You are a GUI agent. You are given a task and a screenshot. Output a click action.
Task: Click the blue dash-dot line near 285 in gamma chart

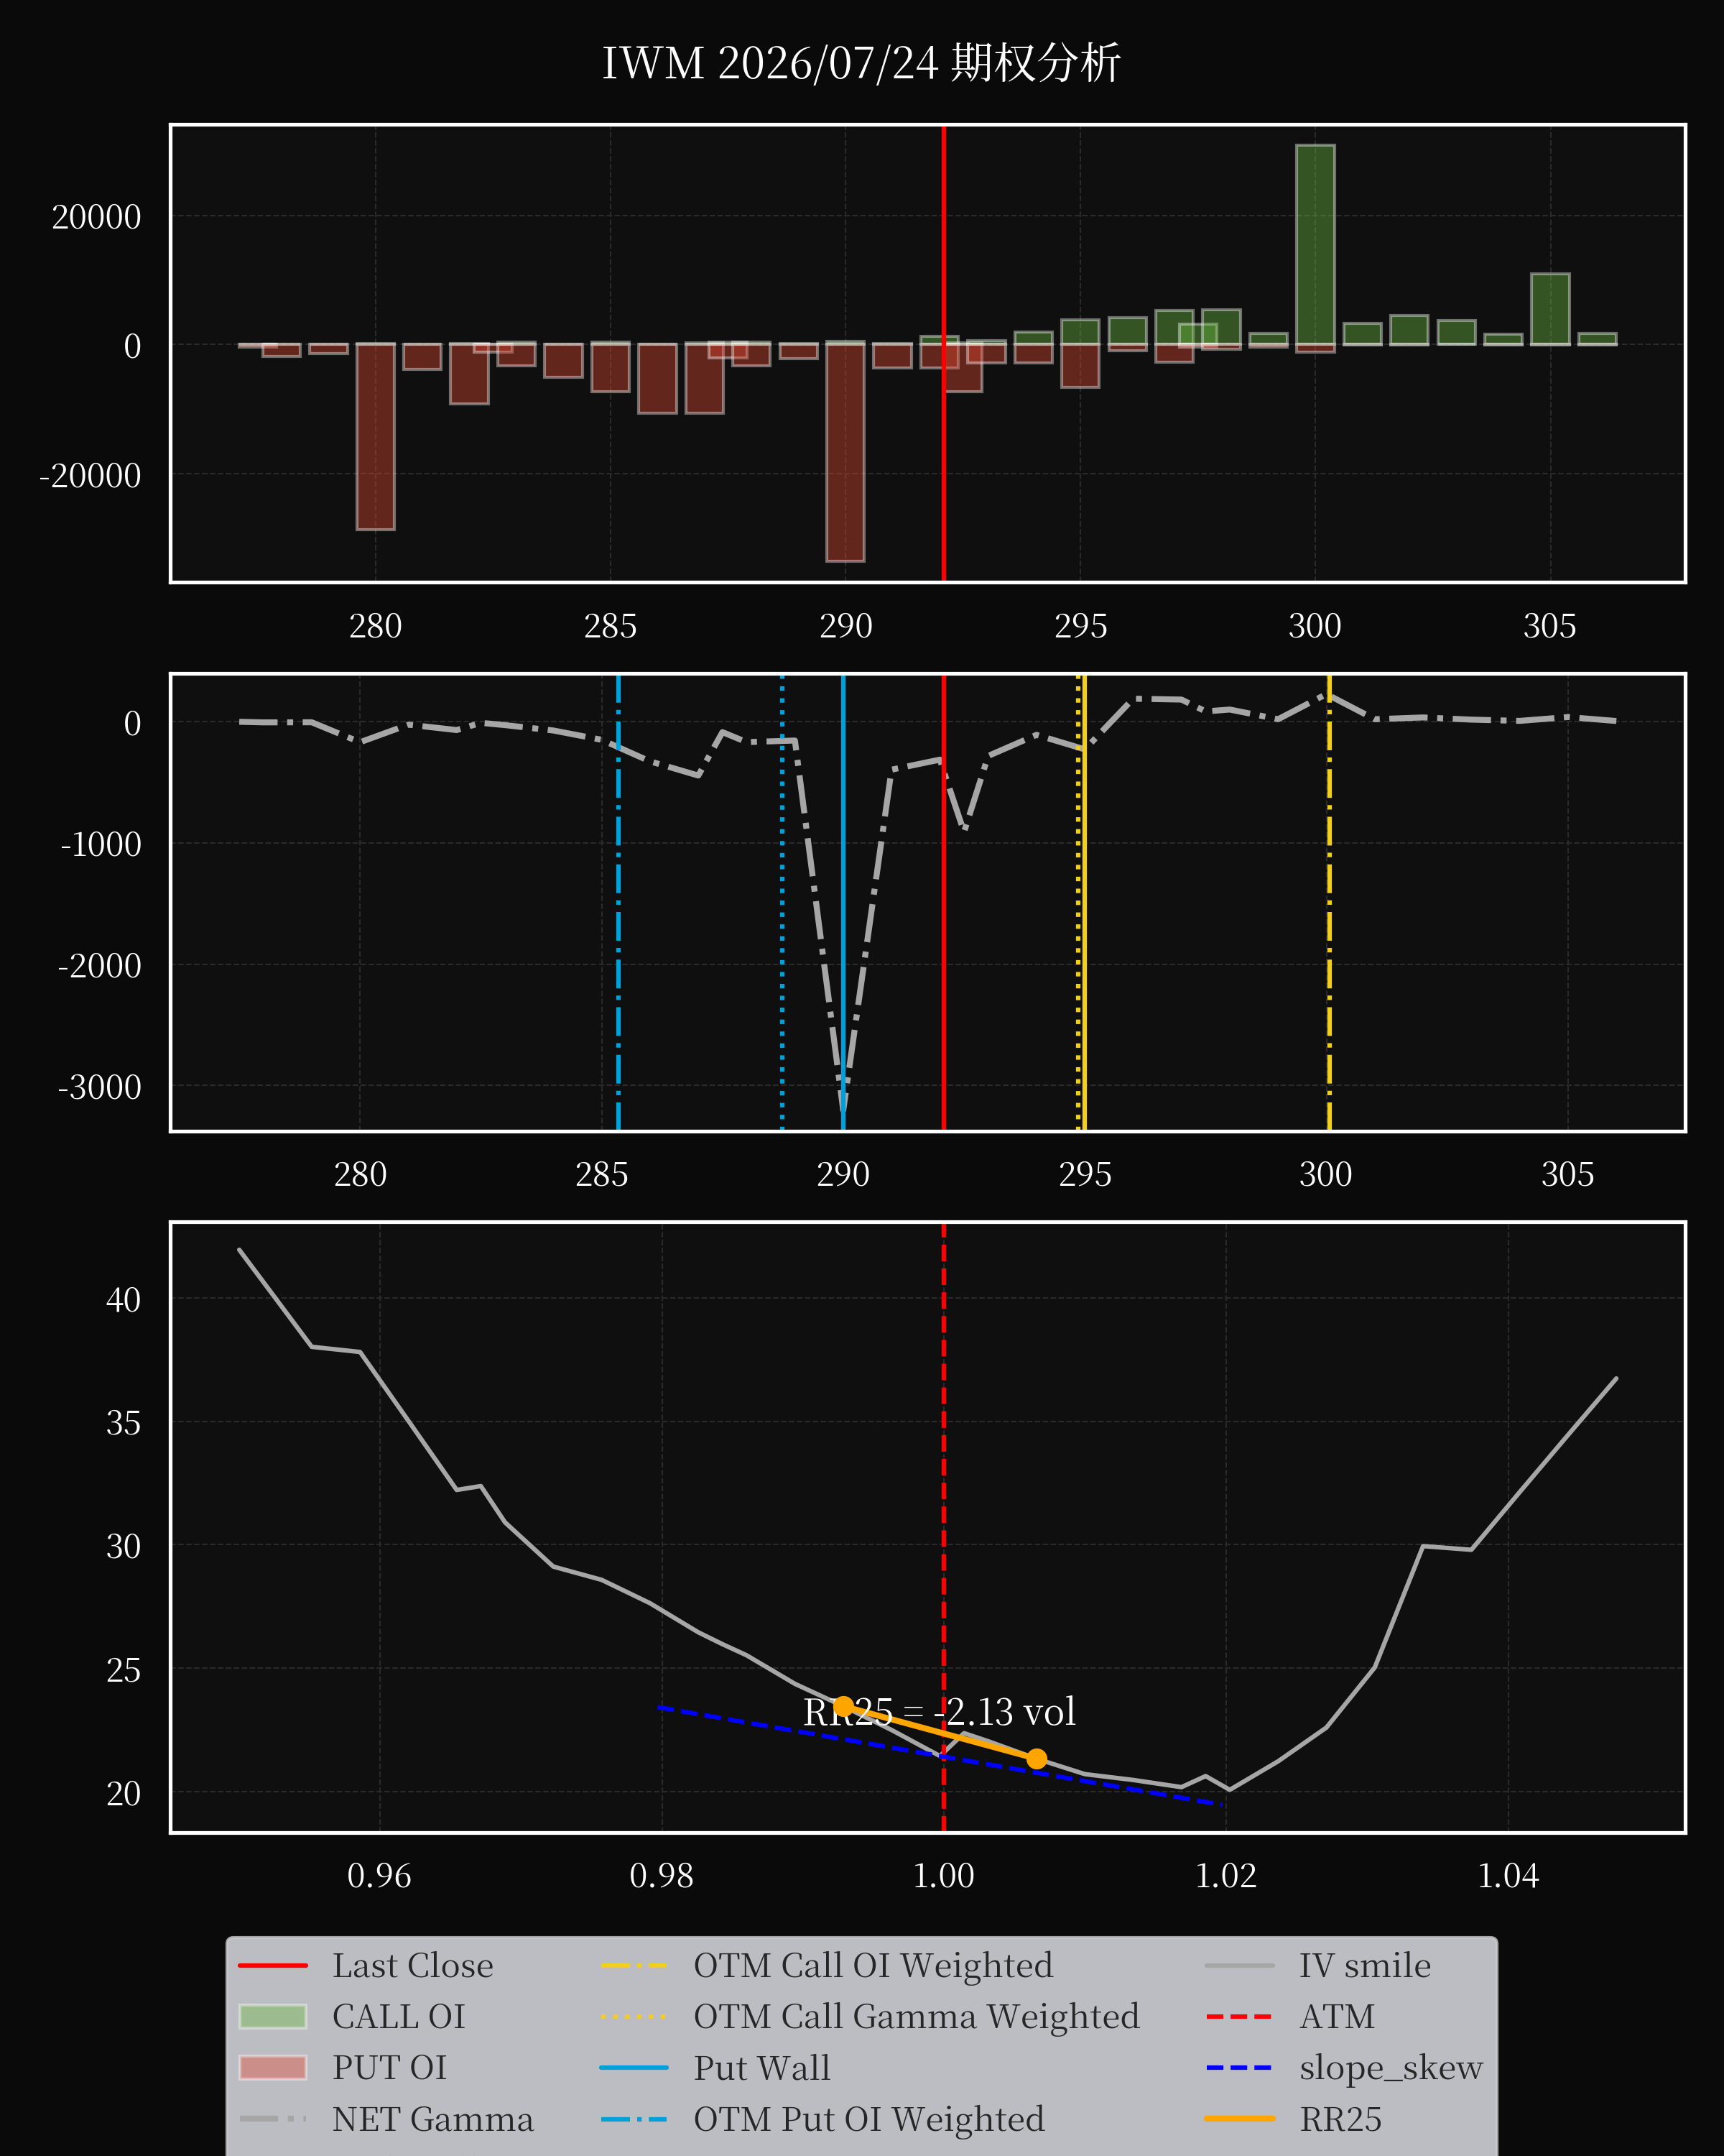click(618, 902)
